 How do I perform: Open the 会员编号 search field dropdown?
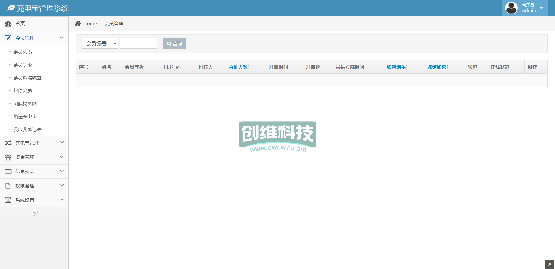100,44
